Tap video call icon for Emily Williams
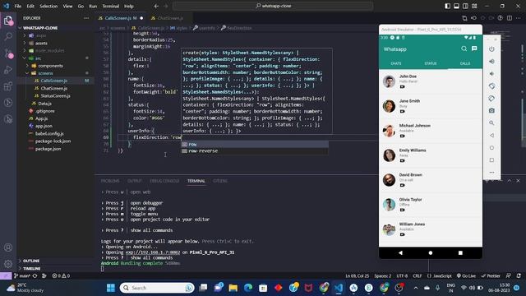The height and width of the screenshot is (296, 526). pos(402,161)
